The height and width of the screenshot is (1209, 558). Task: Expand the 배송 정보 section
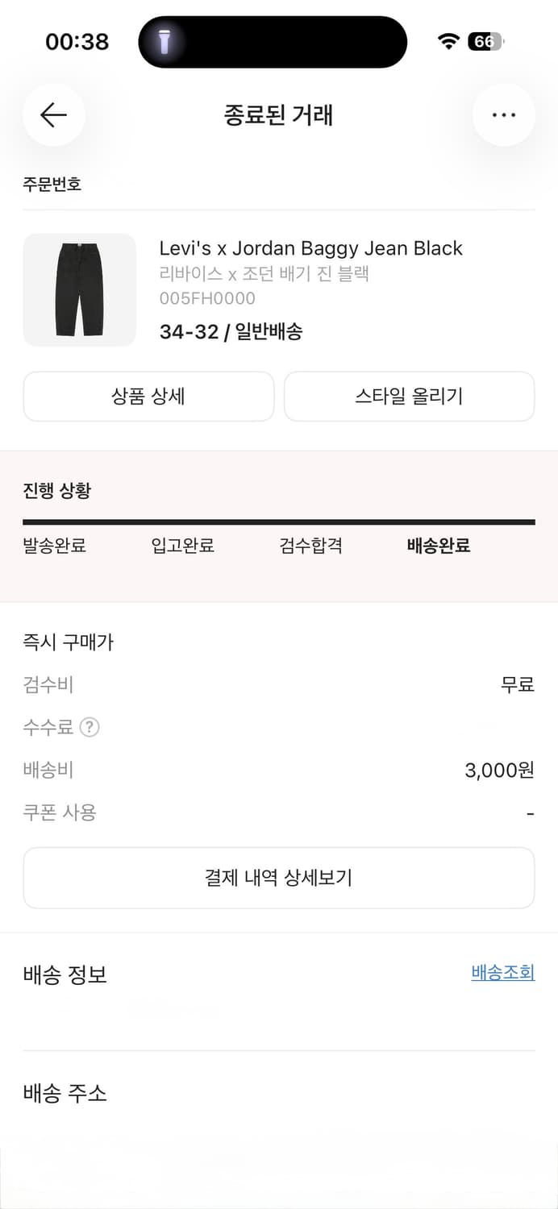coord(66,975)
